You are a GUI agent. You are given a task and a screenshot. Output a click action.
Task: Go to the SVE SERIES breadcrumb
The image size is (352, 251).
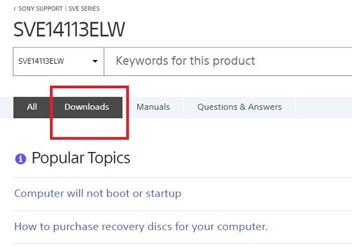pyautogui.click(x=84, y=9)
